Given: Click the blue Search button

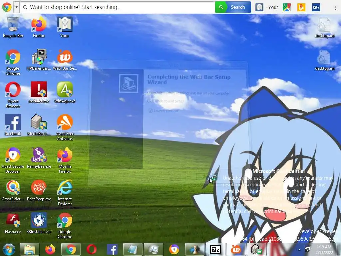Looking at the screenshot, I should pos(238,7).
